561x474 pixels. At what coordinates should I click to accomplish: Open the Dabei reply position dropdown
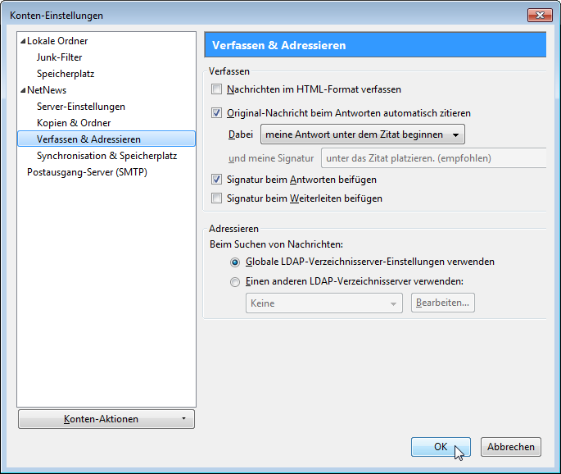point(362,134)
